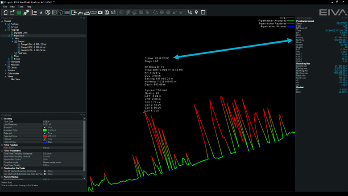
Task: Collapse the Project root node
Action: click(2, 21)
